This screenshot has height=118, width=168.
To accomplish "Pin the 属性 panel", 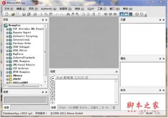I will click(160, 59).
